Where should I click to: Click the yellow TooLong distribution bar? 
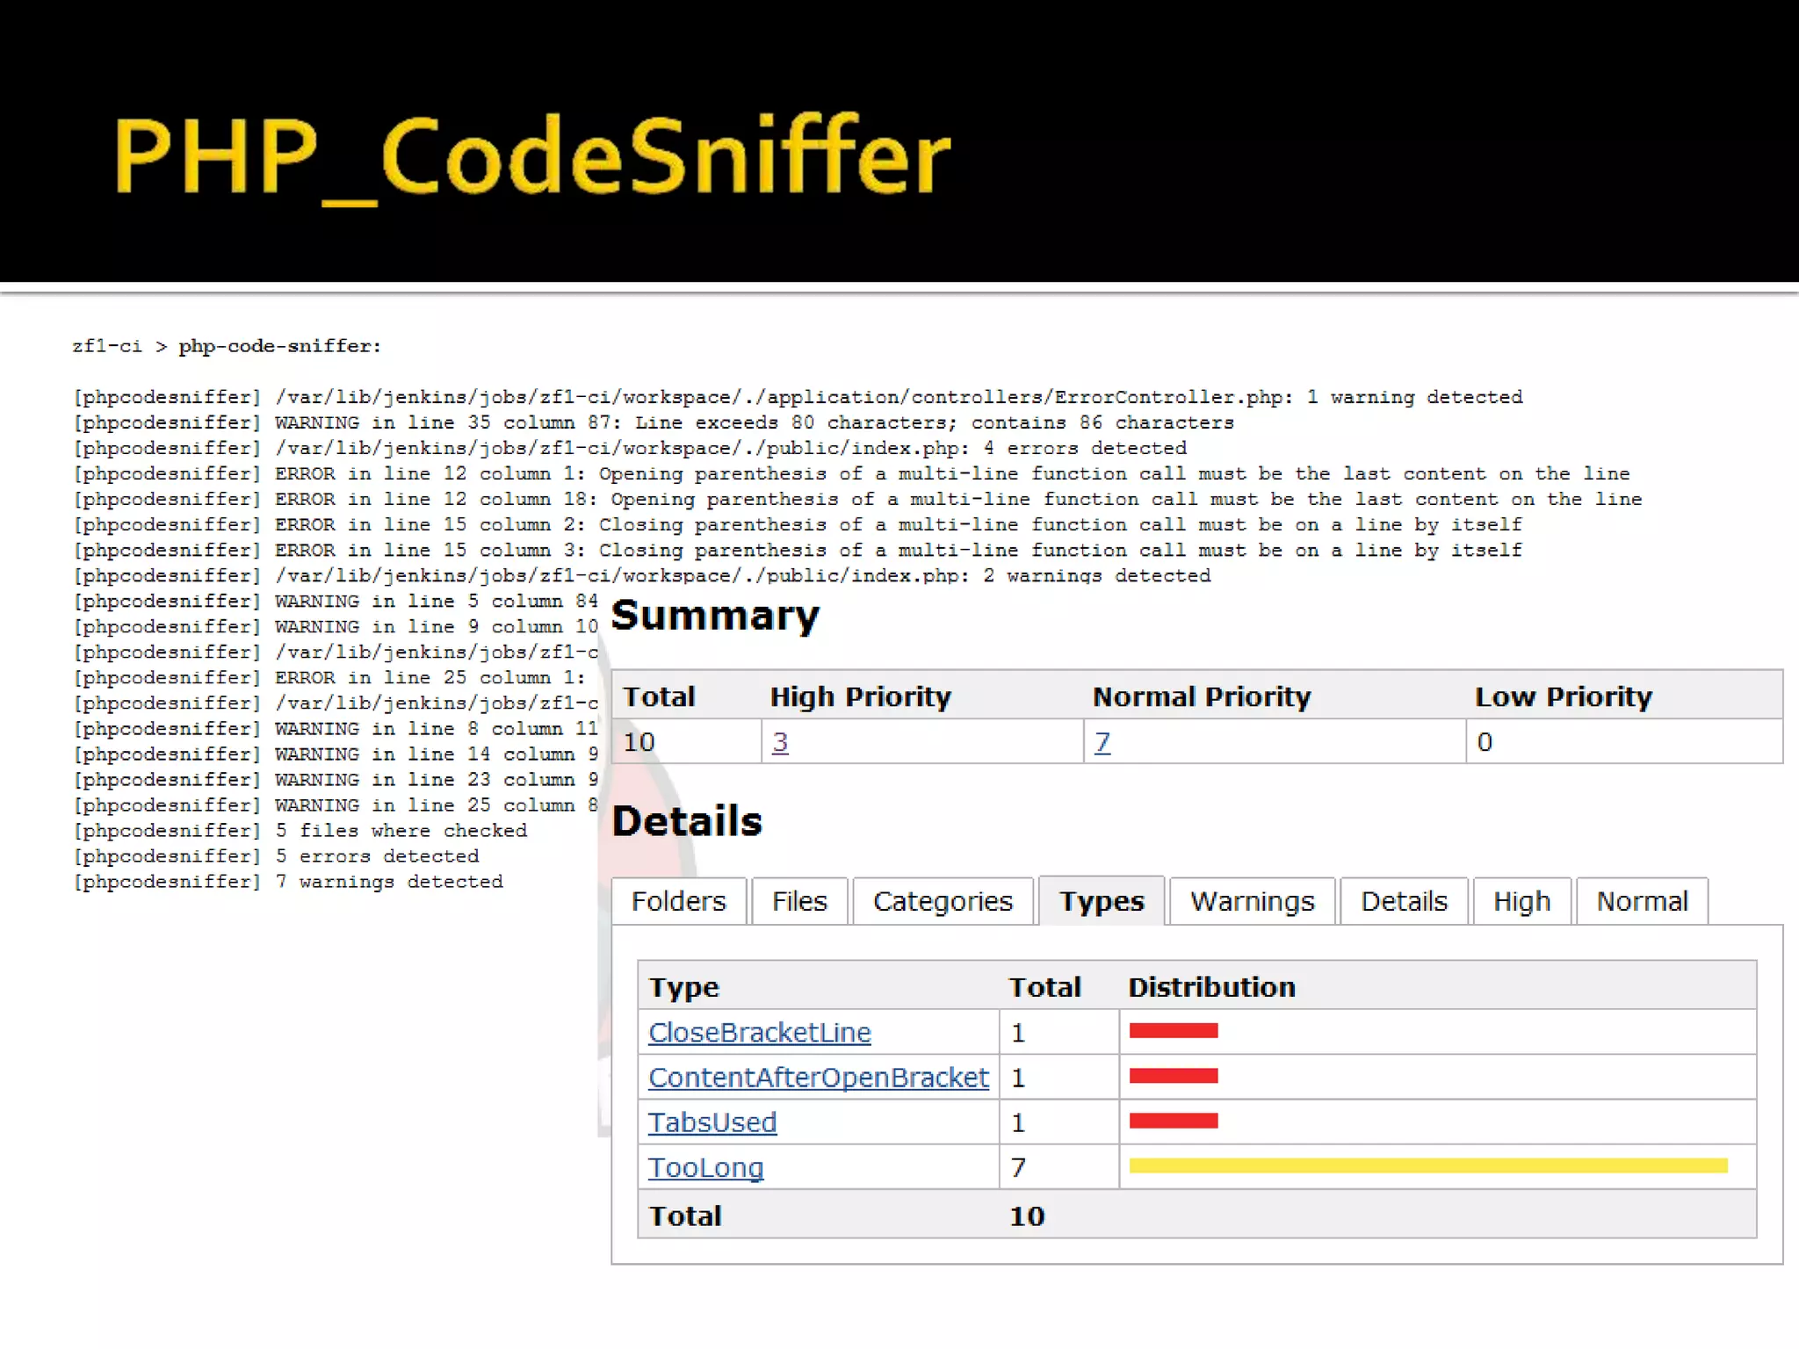coord(1427,1165)
